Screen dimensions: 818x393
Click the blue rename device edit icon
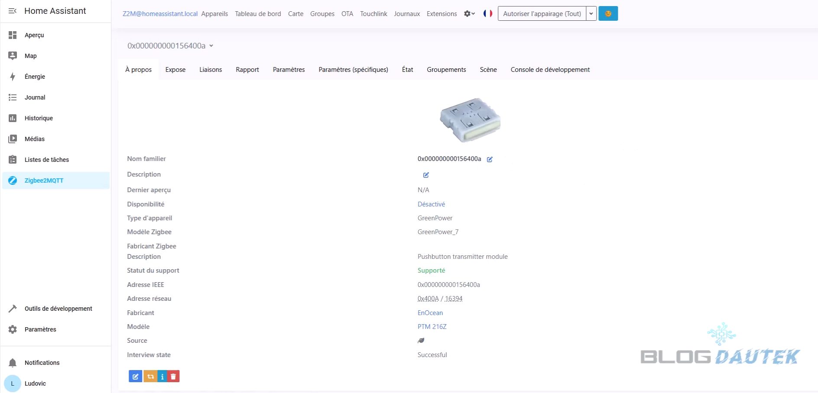pos(135,377)
